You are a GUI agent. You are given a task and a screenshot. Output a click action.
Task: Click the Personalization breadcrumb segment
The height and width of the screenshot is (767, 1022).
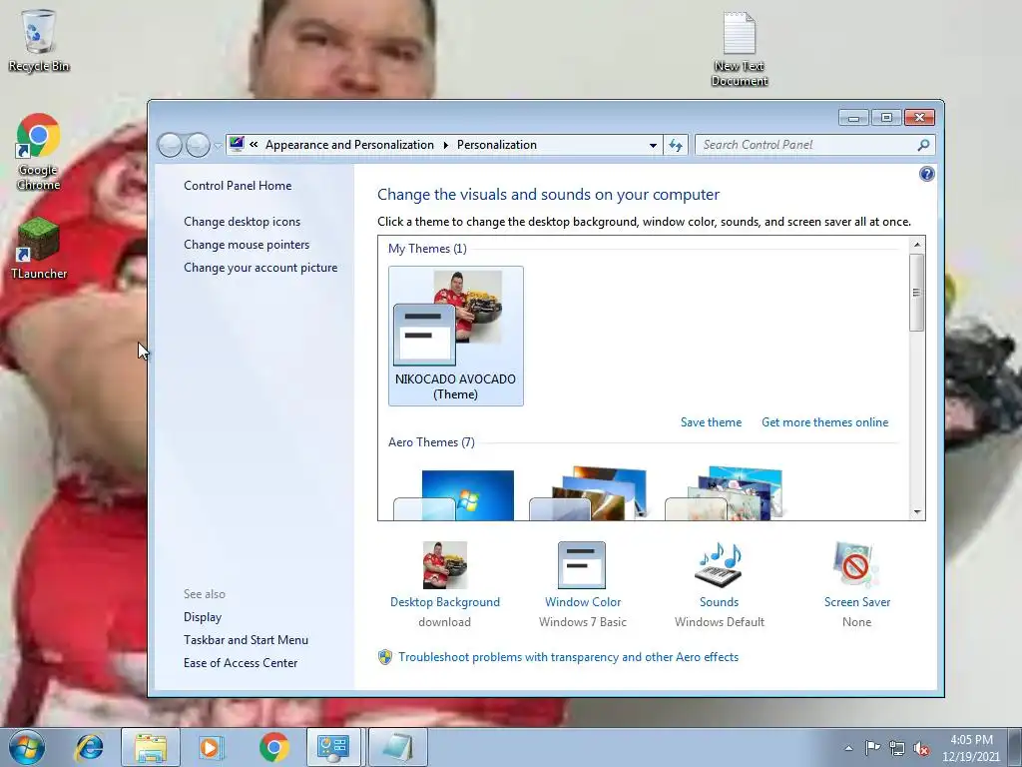pos(497,145)
